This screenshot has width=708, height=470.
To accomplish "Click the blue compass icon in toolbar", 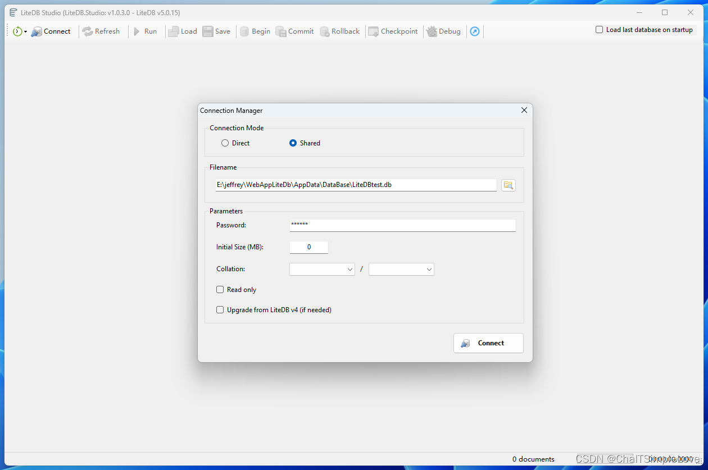I will [x=475, y=31].
